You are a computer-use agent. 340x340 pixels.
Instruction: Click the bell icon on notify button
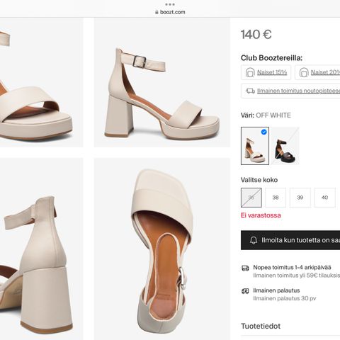254,240
